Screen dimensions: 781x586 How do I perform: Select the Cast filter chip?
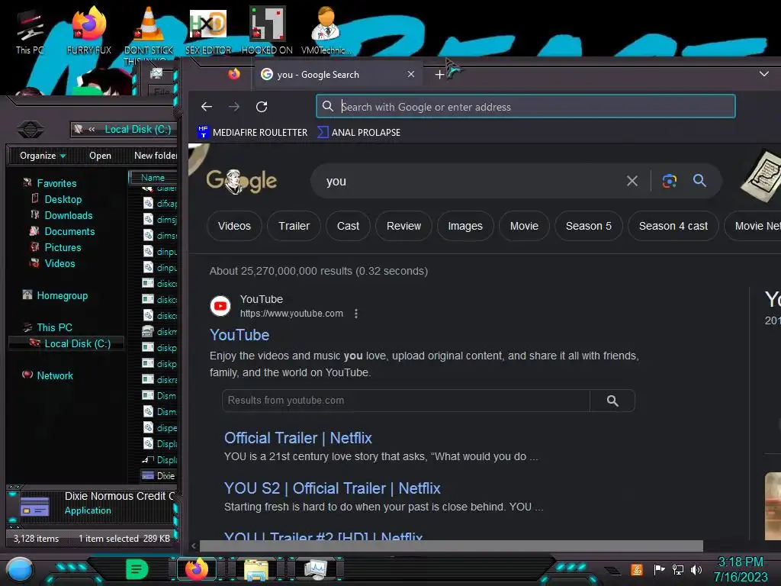pos(348,226)
